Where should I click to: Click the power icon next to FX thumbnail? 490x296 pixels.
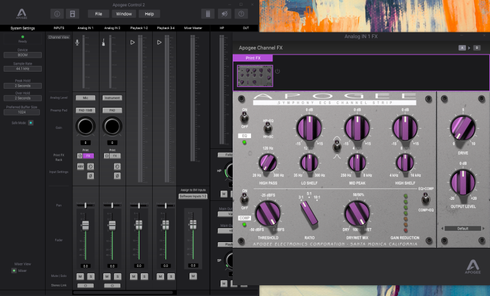click(x=277, y=71)
